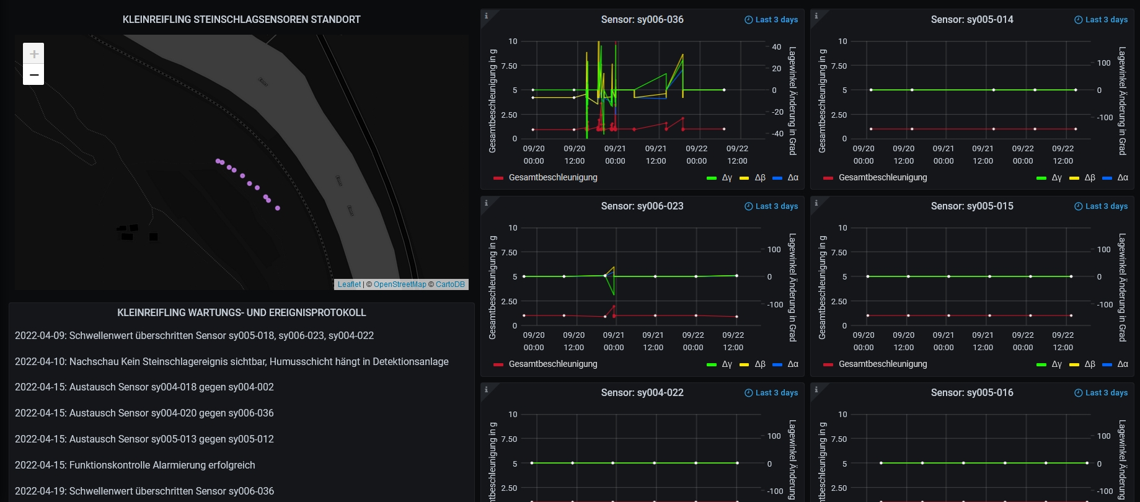Click clock icon in sy005-015 time range
The image size is (1140, 502).
tap(1078, 206)
